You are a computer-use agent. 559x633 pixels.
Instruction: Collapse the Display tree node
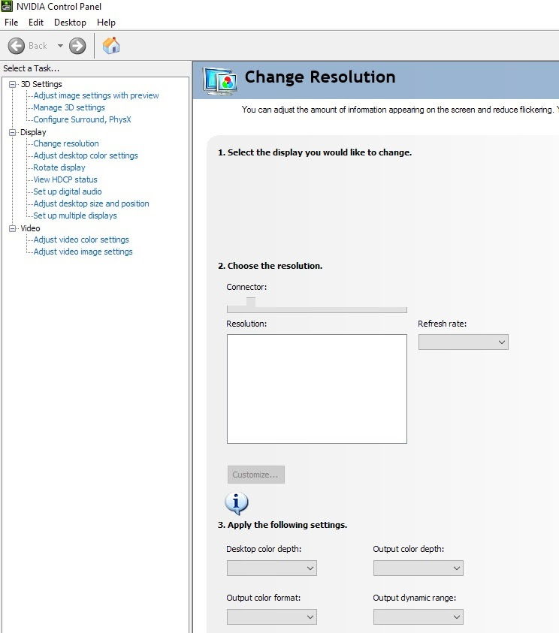(13, 132)
